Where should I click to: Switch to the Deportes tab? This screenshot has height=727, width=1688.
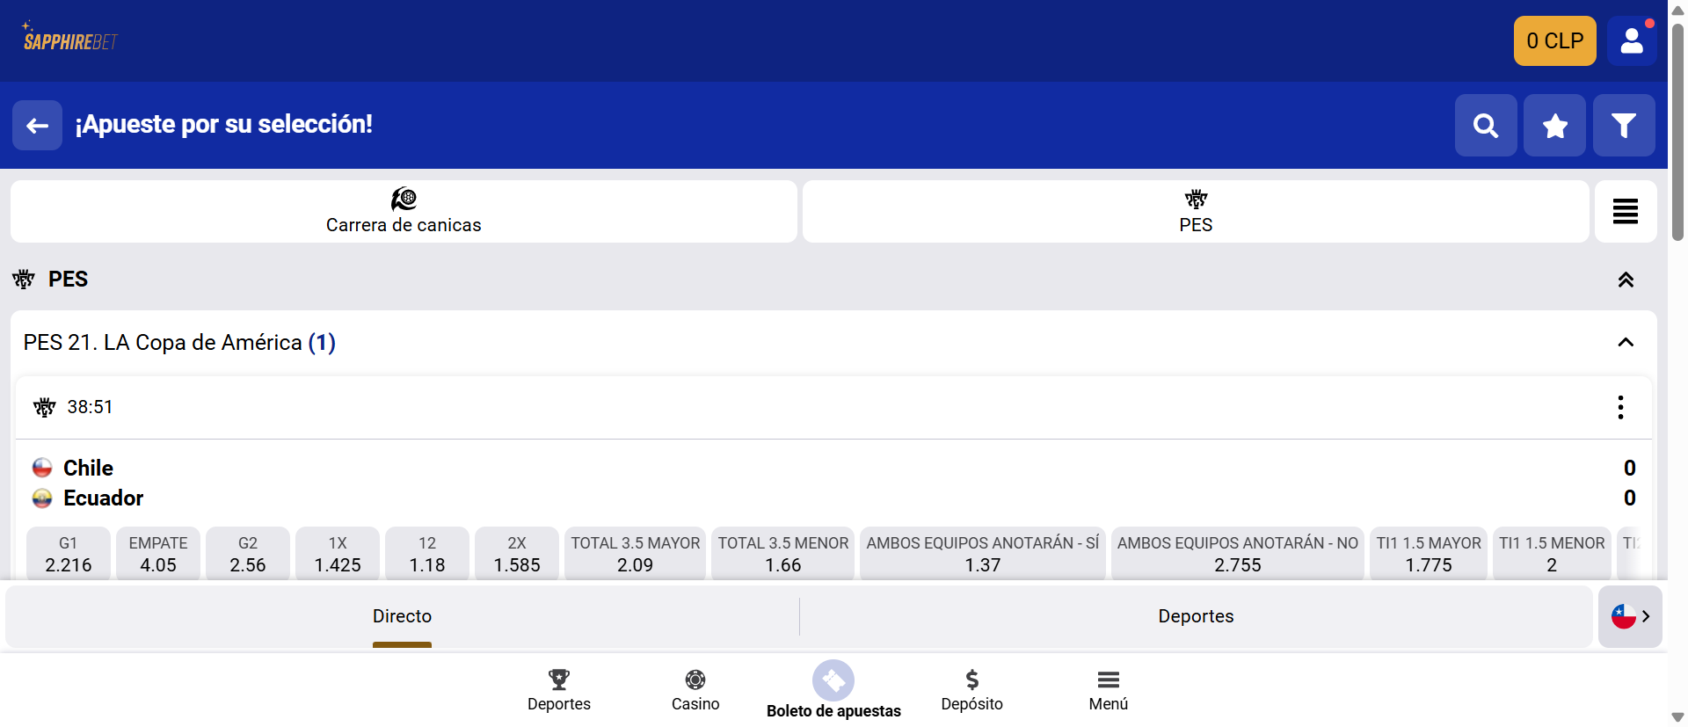coord(1196,616)
